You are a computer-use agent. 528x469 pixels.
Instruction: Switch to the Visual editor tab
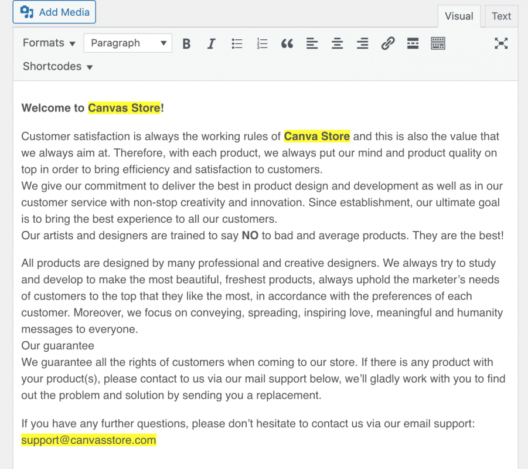[x=459, y=16]
